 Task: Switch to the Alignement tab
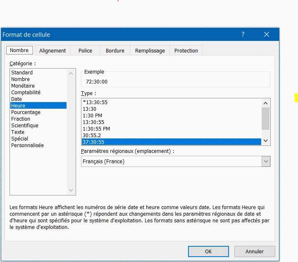(x=52, y=50)
